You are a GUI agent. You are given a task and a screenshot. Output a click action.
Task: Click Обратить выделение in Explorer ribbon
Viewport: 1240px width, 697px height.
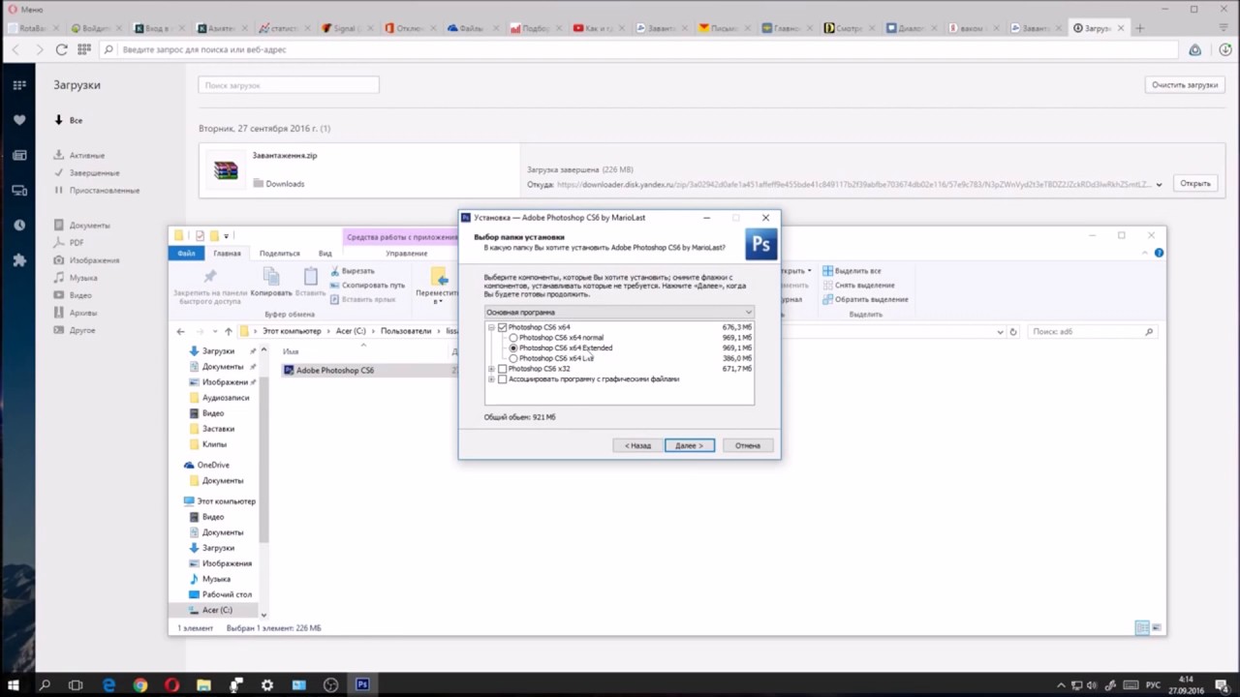[865, 299]
